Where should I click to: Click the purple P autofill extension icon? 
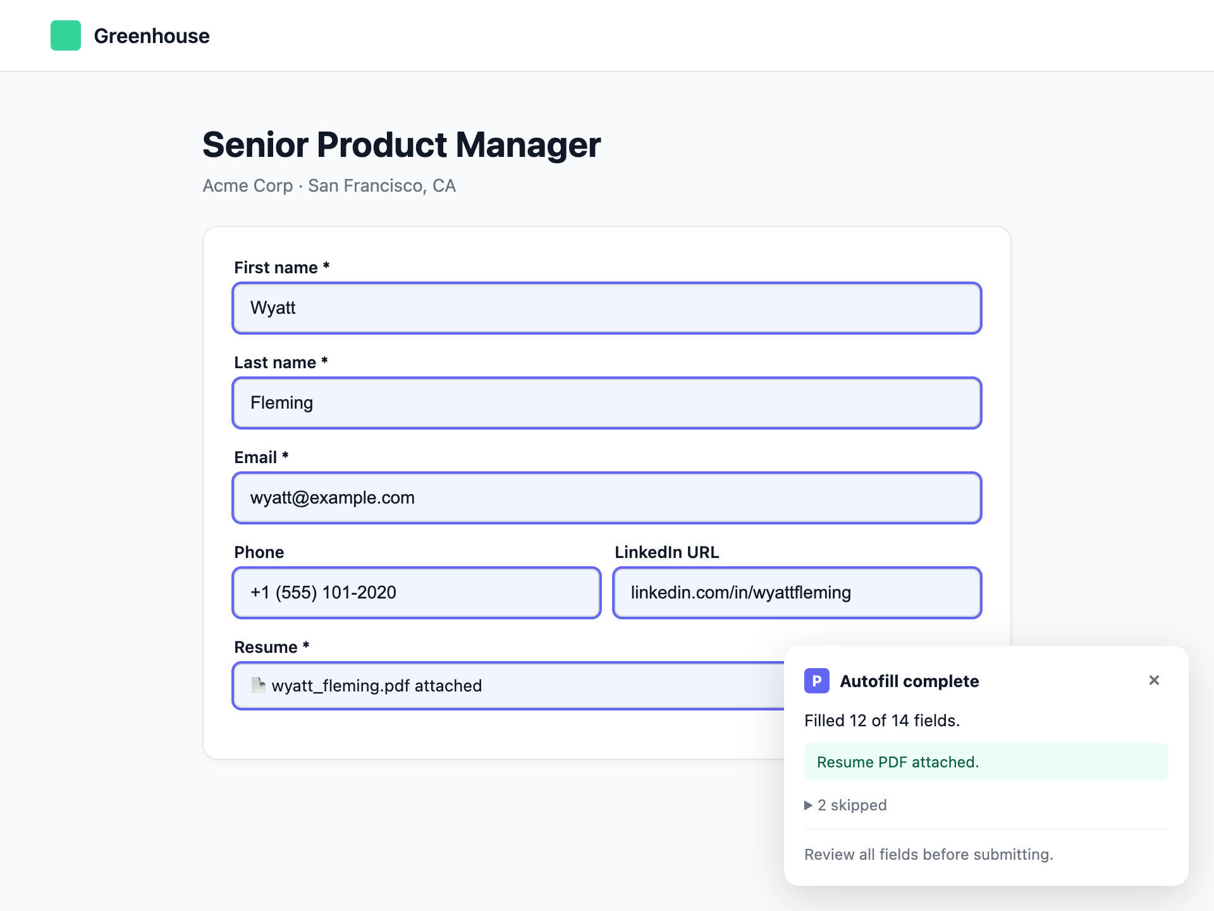817,681
